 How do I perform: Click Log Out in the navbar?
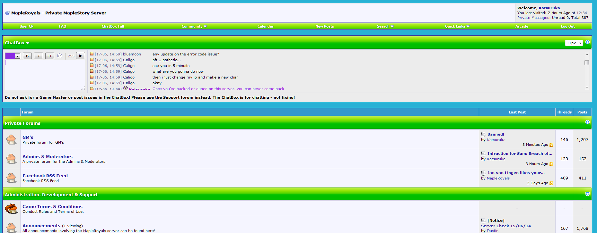568,26
